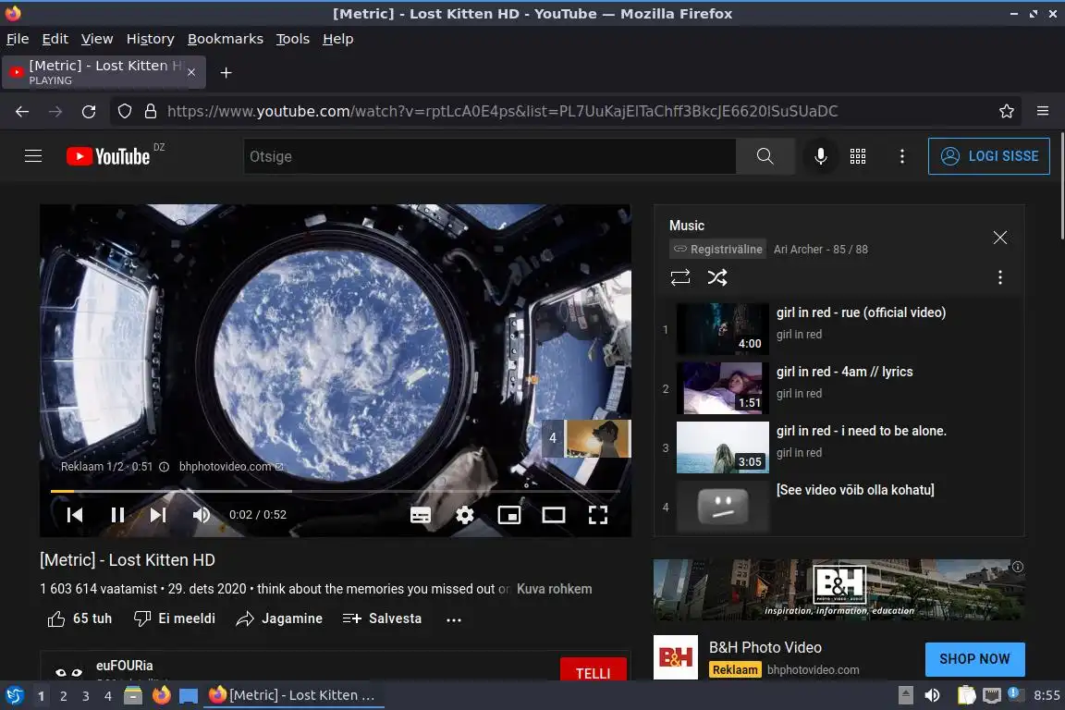
Task: Play girl in red - rue (official video)
Action: [x=839, y=329]
